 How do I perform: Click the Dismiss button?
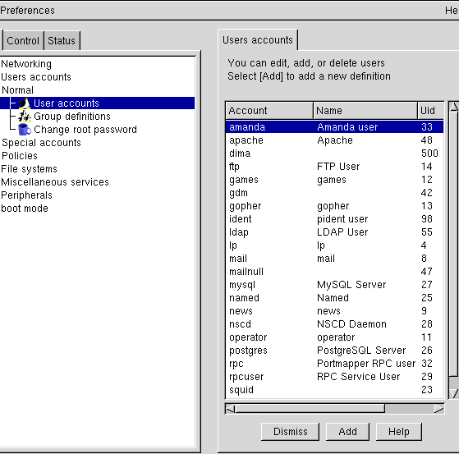[290, 432]
